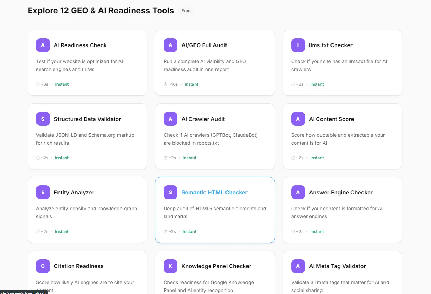
Task: Click 'Run a complete AI visibility' description
Action: click(205, 65)
